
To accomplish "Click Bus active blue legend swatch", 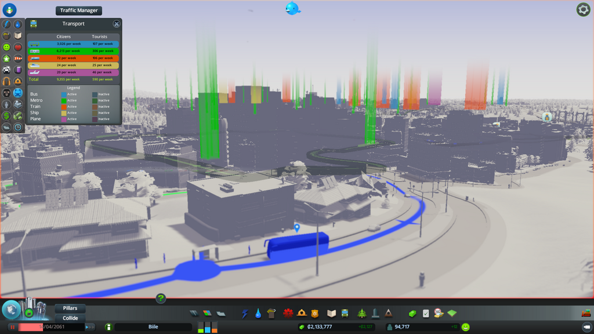I will 64,95.
